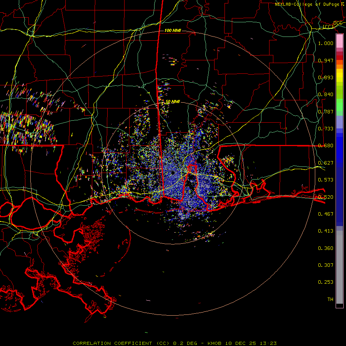Screen dimensions: 346x346
Task: Click the CORRELATION COEFFICIENT (CC) caption text
Action: 121,343
